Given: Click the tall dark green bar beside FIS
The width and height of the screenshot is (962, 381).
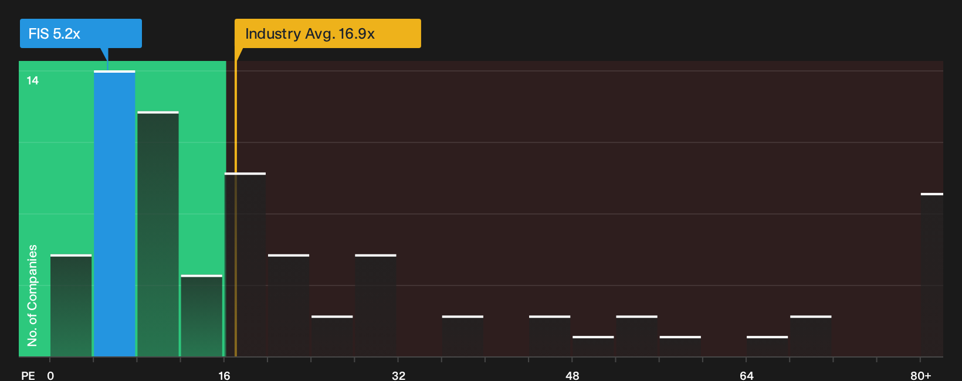Looking at the screenshot, I should coord(158,234).
